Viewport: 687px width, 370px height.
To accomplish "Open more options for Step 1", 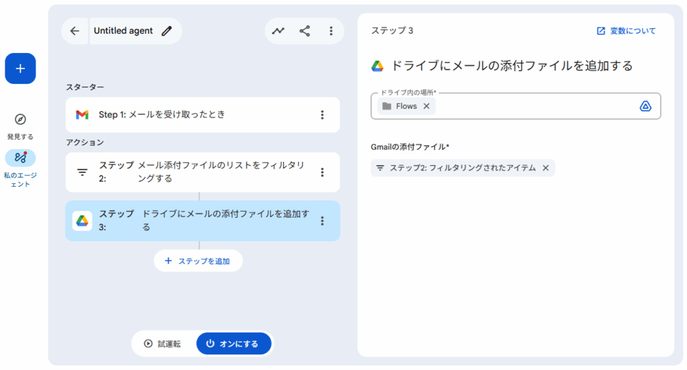I will click(322, 115).
